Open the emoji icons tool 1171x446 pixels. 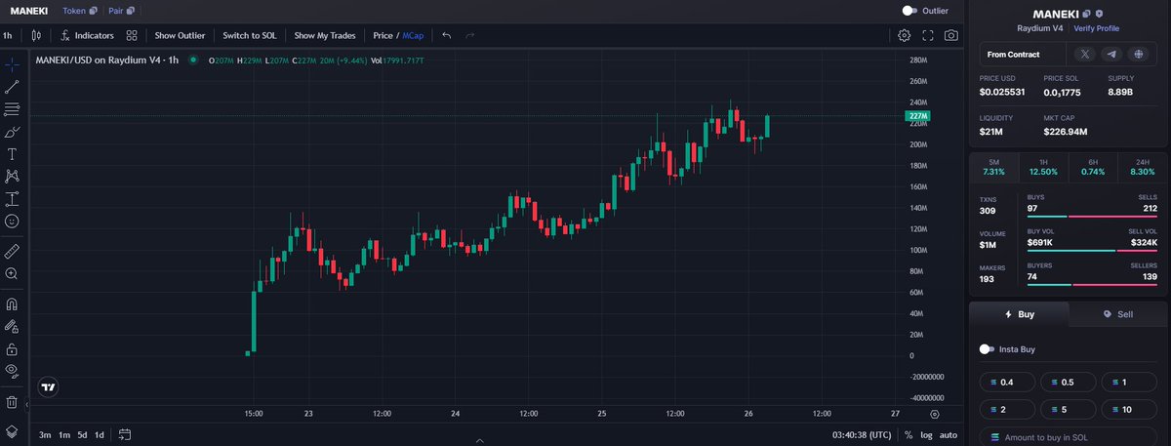[12, 222]
